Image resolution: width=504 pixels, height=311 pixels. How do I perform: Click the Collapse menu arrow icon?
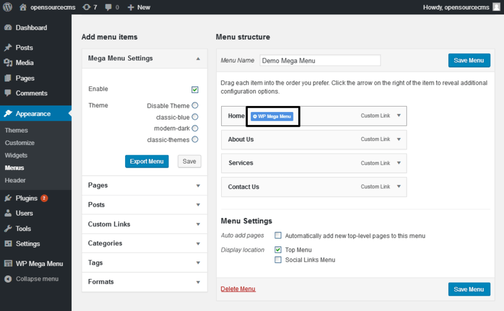[8, 279]
